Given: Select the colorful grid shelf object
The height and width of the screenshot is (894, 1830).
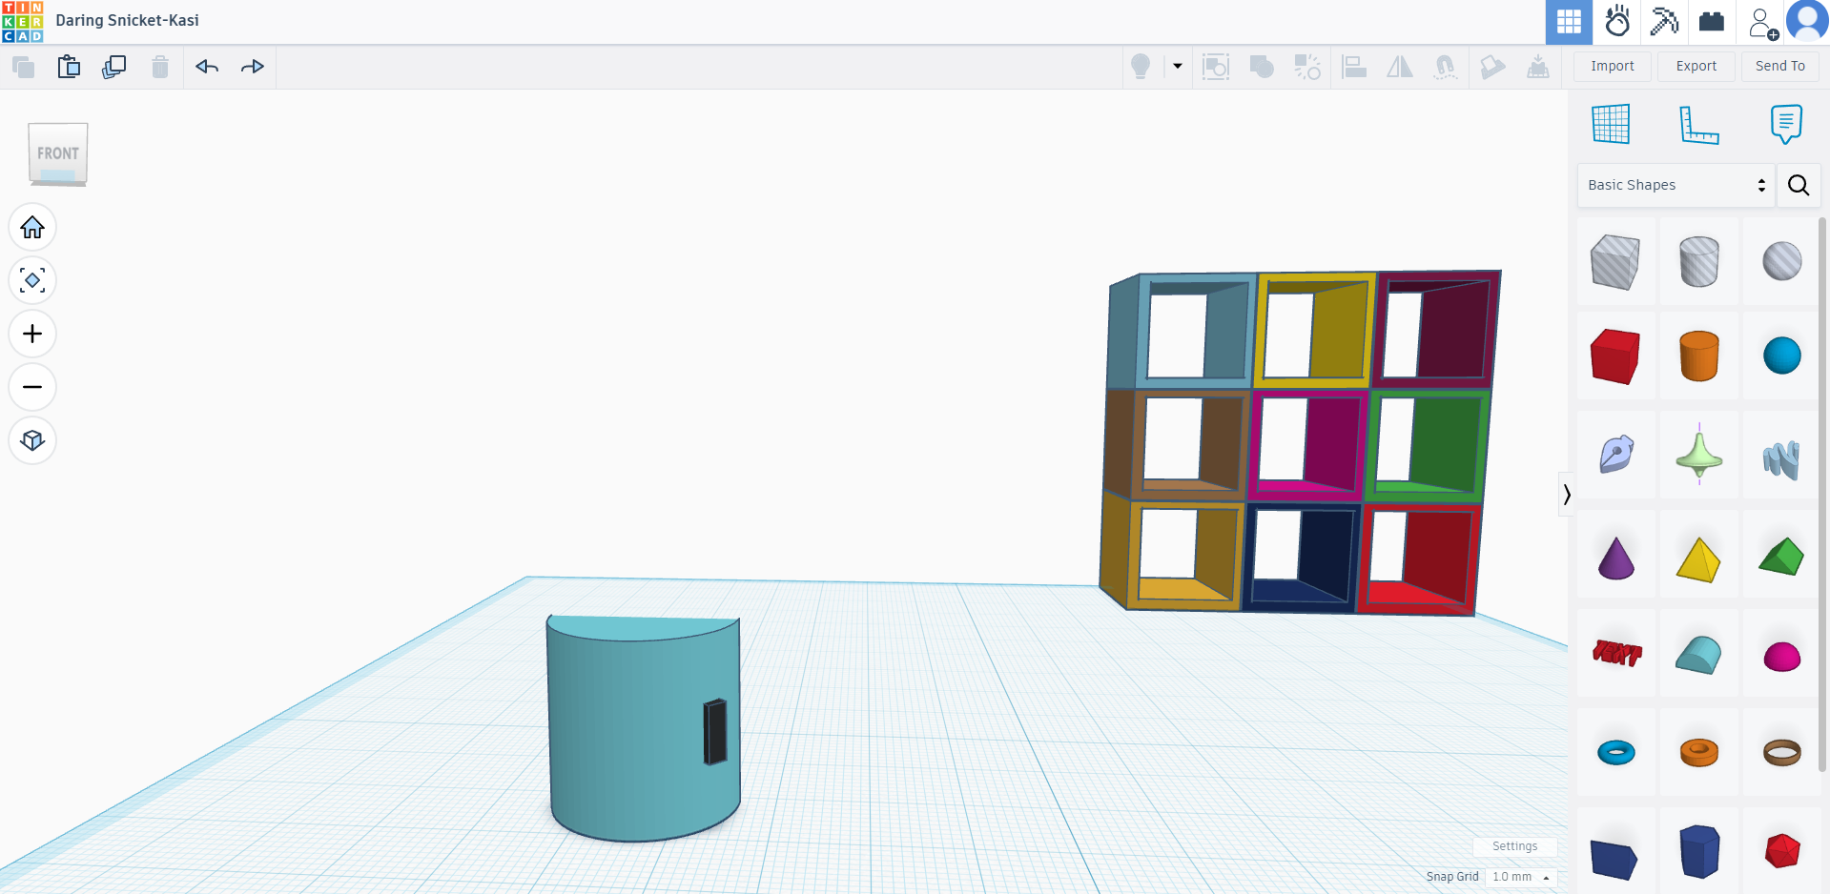Looking at the screenshot, I should [x=1299, y=442].
